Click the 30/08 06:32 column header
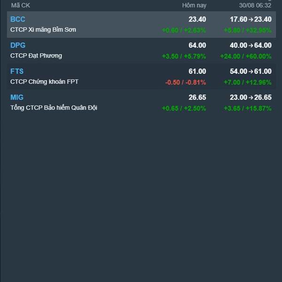 pos(255,5)
